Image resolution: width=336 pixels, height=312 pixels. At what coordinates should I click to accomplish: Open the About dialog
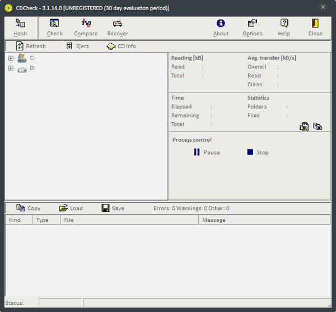tap(221, 28)
